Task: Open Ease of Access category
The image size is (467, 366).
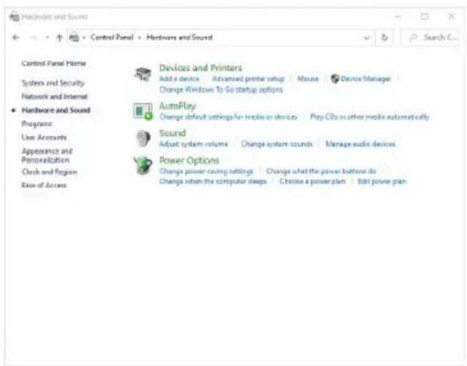Action: tap(44, 185)
